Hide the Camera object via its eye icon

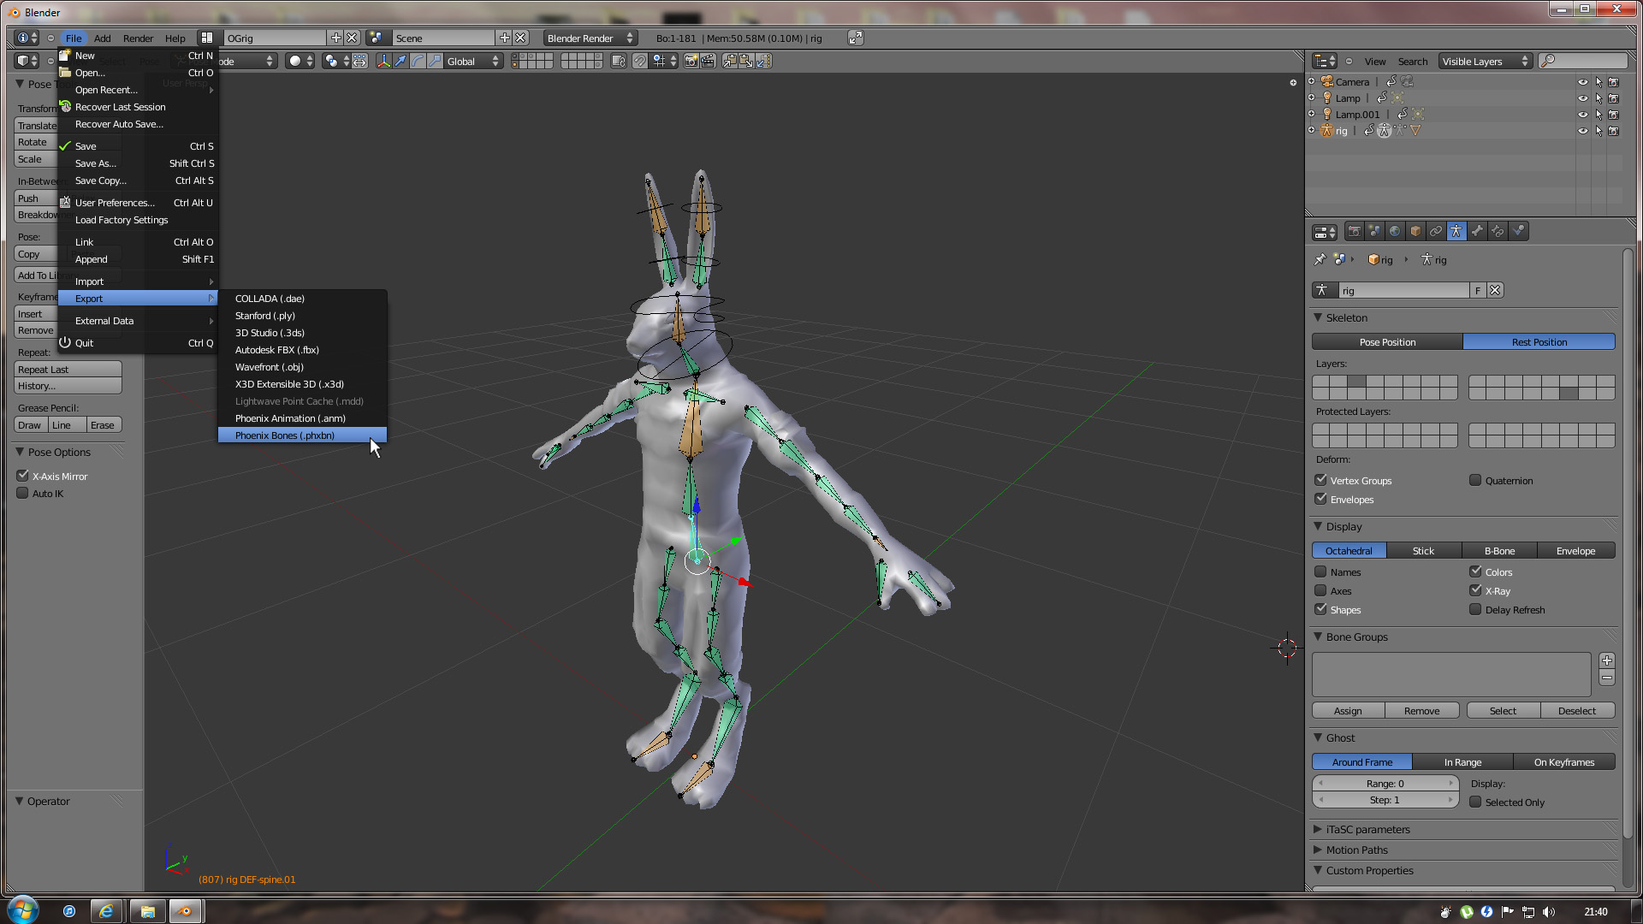[1582, 82]
